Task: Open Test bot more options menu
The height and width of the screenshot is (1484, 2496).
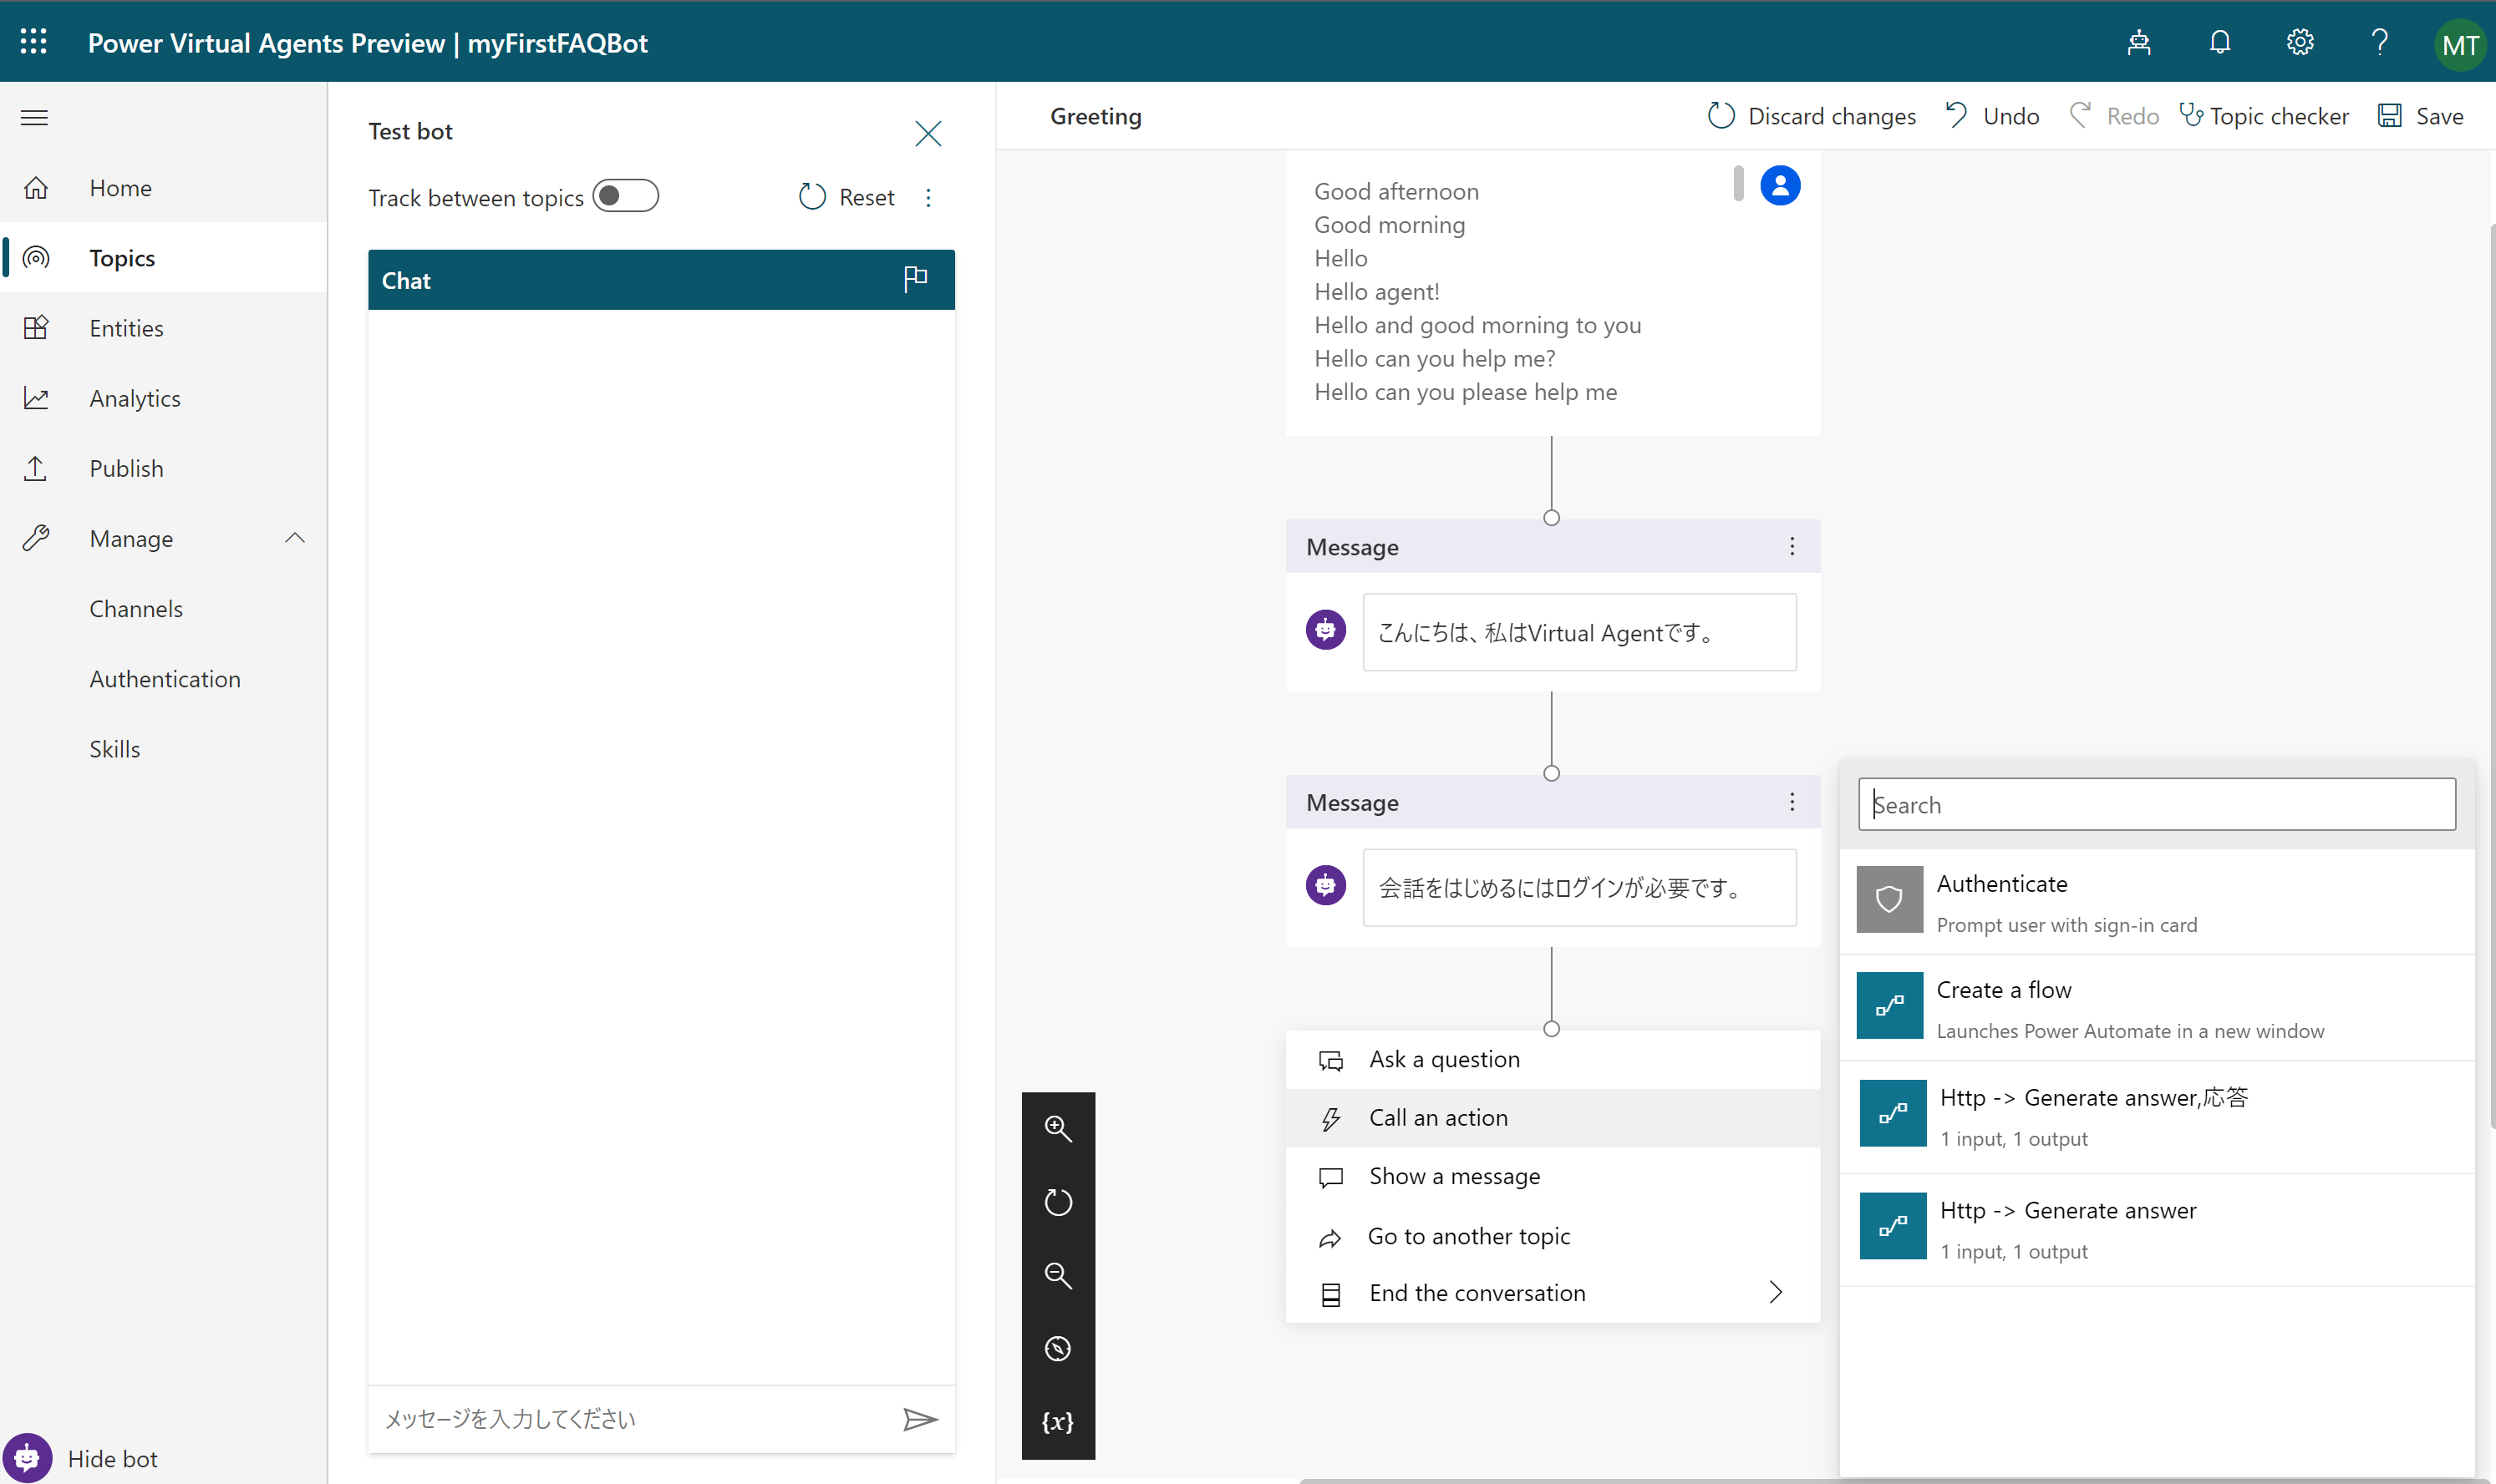Action: [x=928, y=197]
